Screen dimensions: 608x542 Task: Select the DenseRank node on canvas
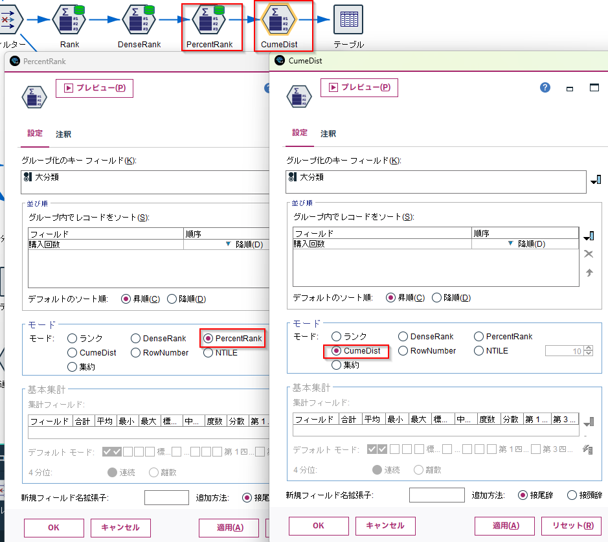(x=139, y=19)
